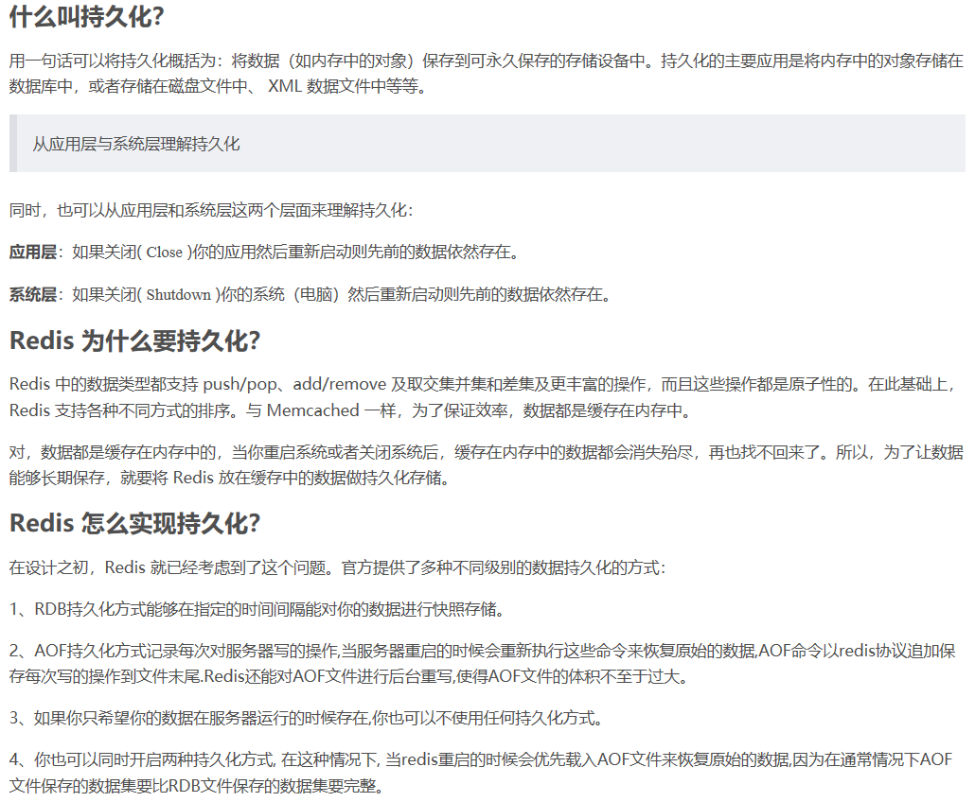Click the word "Memcached" in the paragraph
975x802 pixels.
pos(312,410)
